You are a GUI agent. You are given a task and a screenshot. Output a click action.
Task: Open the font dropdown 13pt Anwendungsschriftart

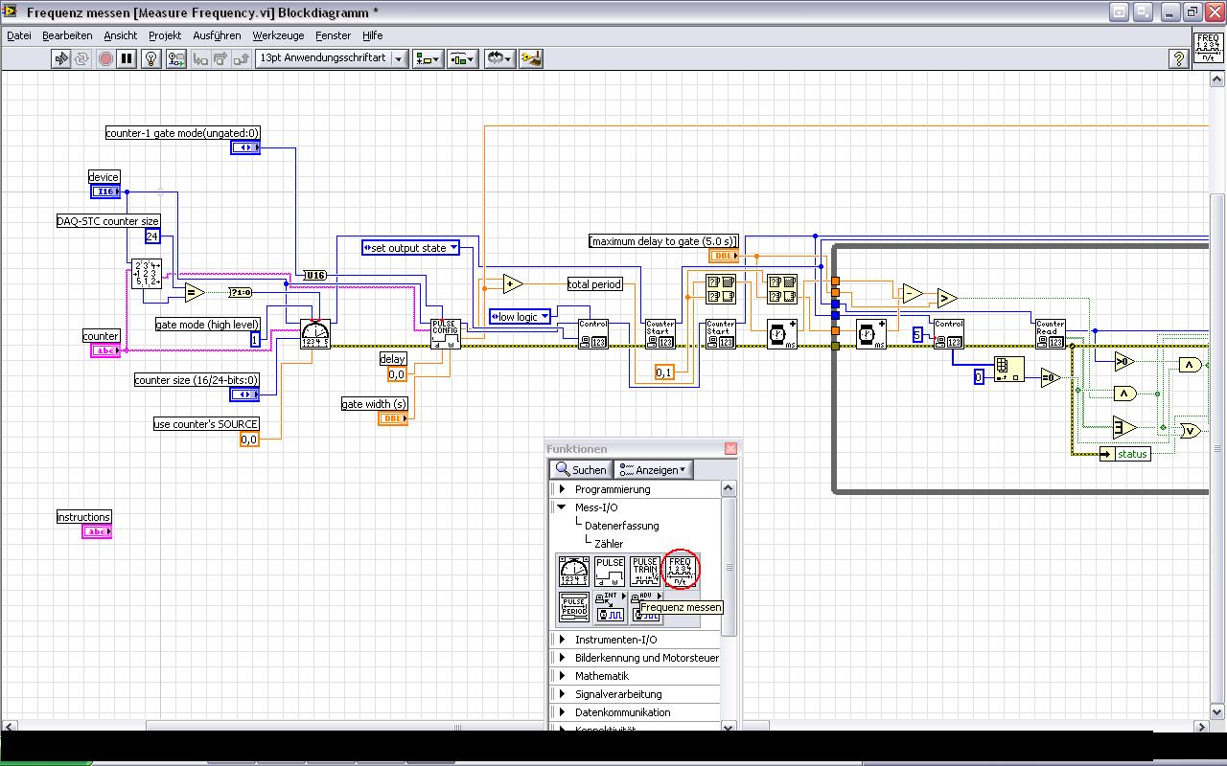[x=332, y=58]
